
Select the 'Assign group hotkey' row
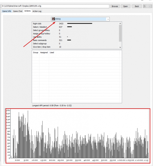click(x=75, y=34)
